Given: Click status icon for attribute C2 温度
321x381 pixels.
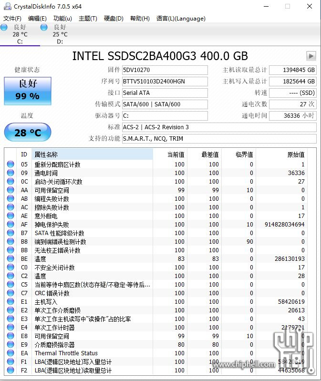Looking at the screenshot, I should 10,276.
